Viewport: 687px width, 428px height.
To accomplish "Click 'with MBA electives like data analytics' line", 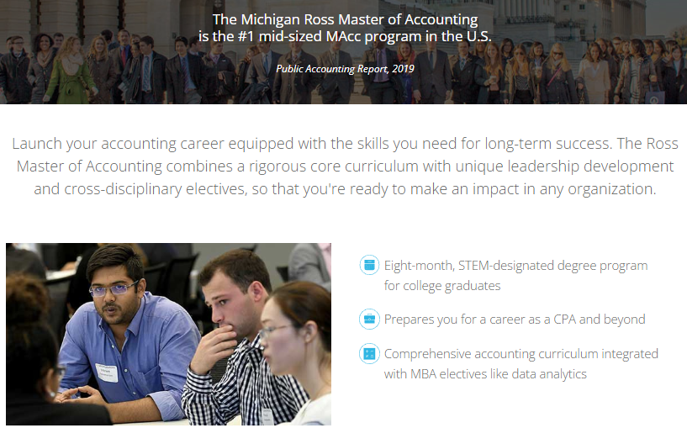I will [x=485, y=373].
